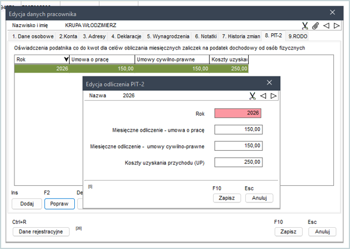
Task: Open the 5. Wynagrodzenia tab
Action: (x=168, y=36)
